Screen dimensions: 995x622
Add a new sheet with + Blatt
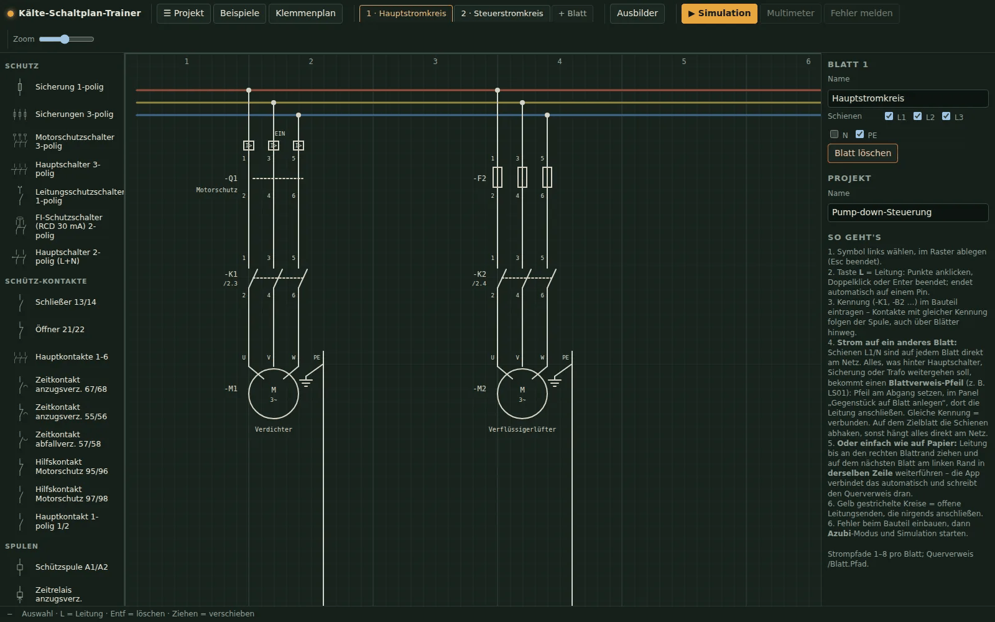click(572, 13)
